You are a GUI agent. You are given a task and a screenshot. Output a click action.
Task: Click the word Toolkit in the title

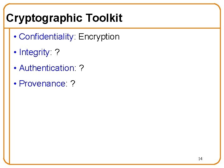pyautogui.click(x=104, y=18)
